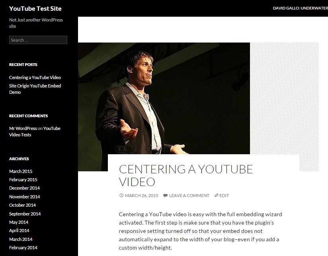Click into the Search input field
328x256 pixels.
coord(38,40)
